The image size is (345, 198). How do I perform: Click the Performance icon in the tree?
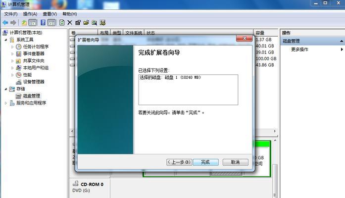click(x=19, y=75)
